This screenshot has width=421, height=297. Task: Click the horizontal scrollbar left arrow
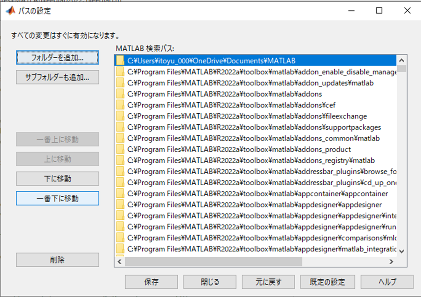coord(119,261)
